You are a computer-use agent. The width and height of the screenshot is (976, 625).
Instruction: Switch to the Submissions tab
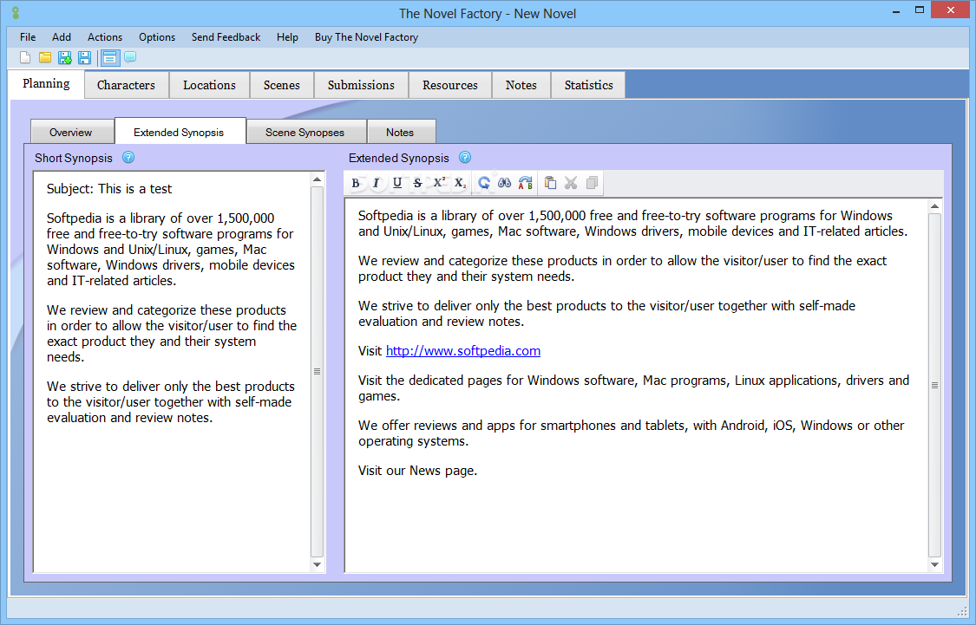361,85
